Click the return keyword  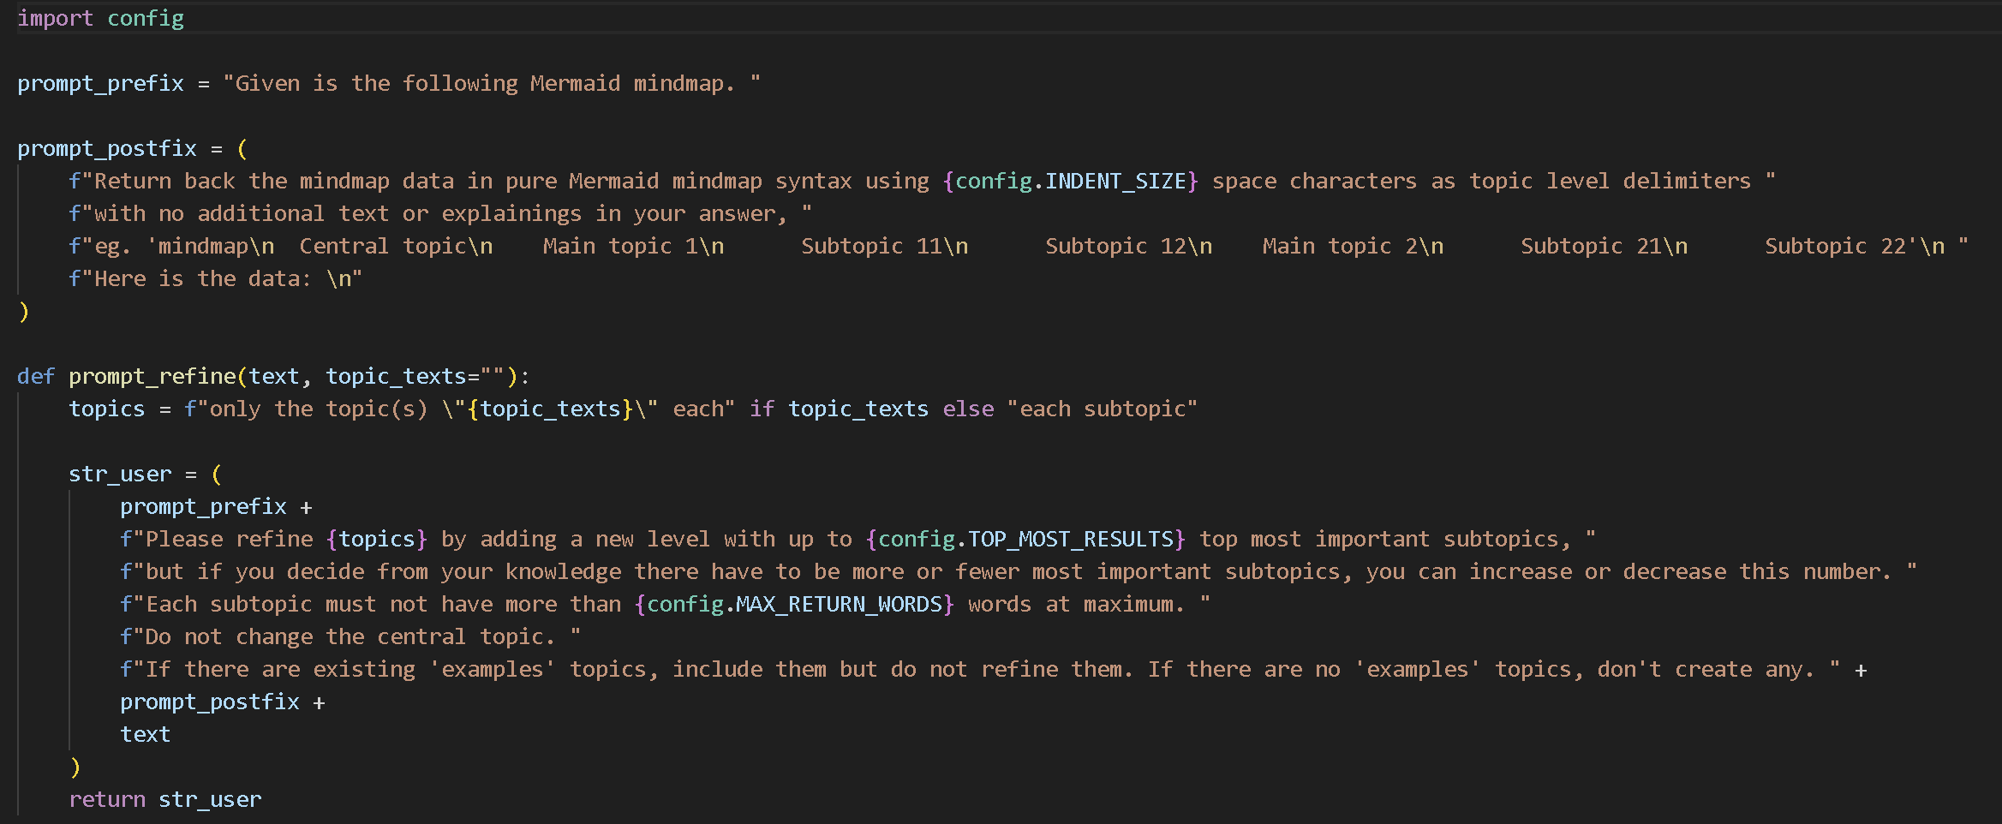pos(107,799)
